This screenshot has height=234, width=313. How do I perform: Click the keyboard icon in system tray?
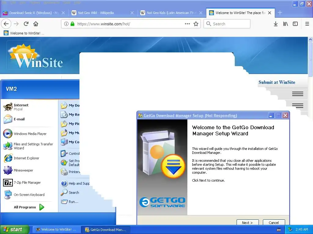pos(279,230)
